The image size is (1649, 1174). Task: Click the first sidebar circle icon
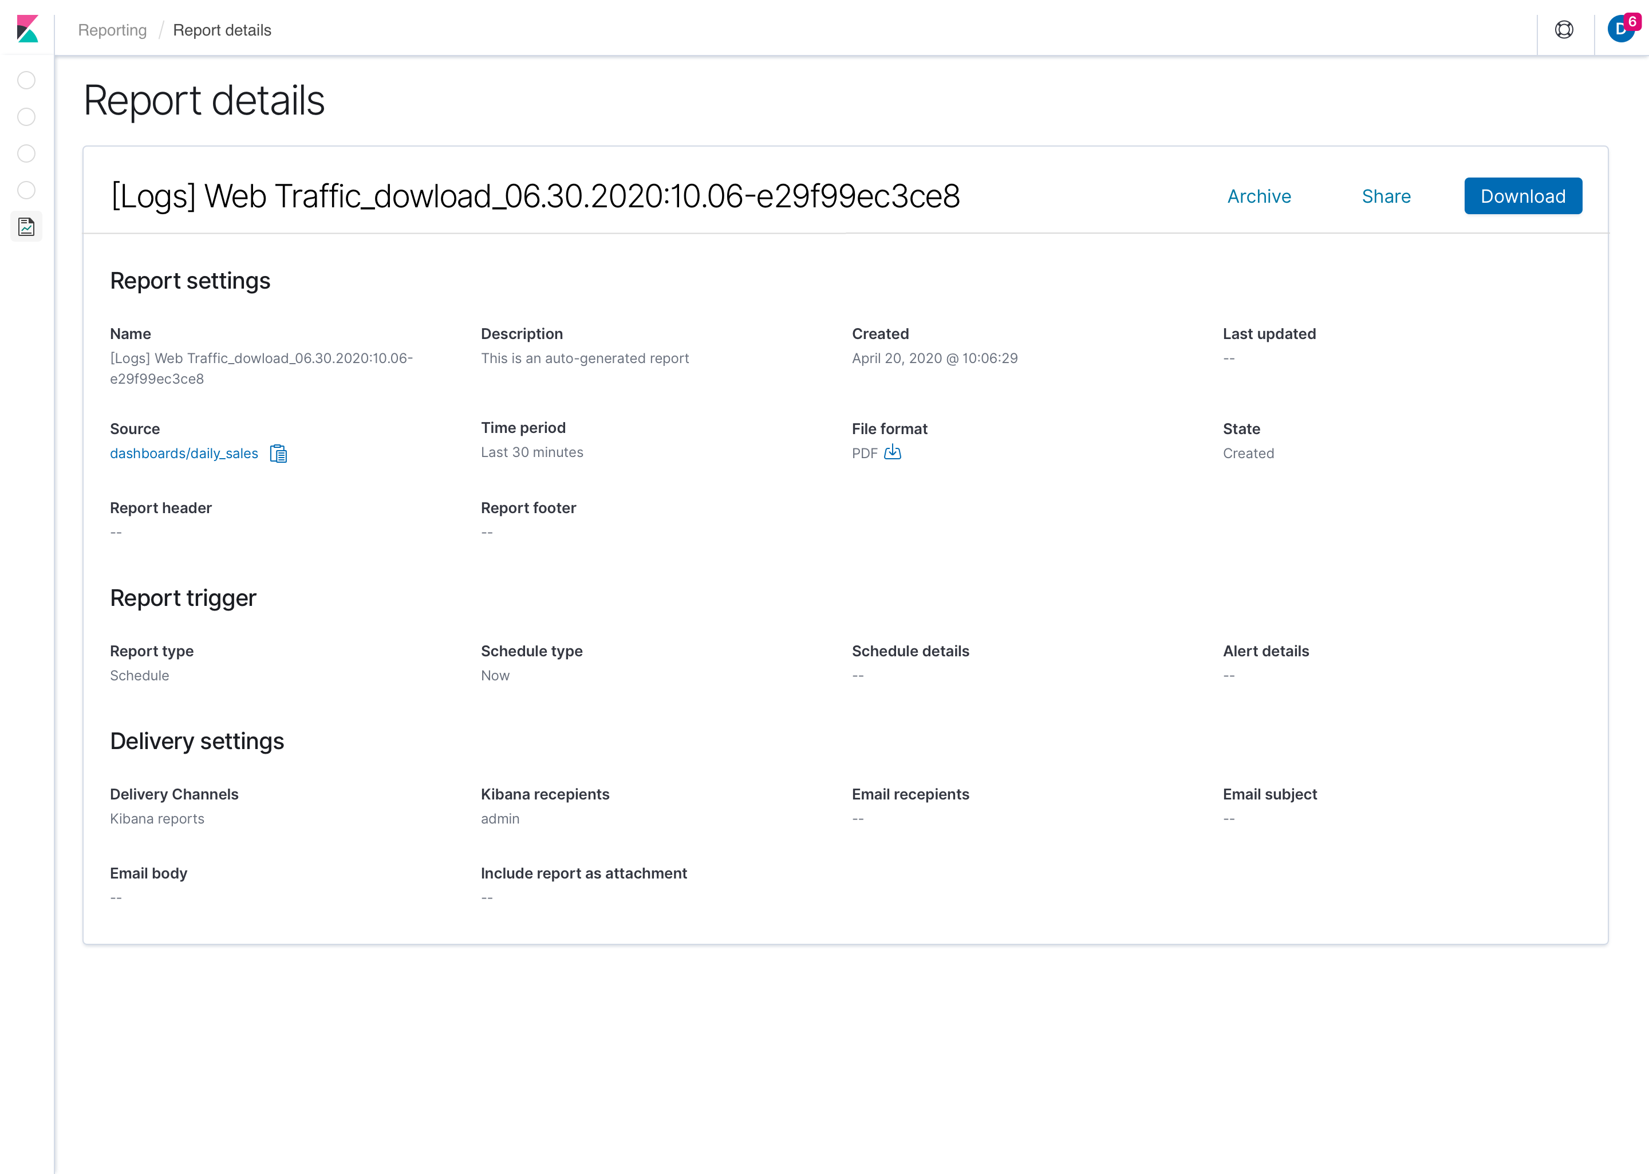(x=27, y=80)
